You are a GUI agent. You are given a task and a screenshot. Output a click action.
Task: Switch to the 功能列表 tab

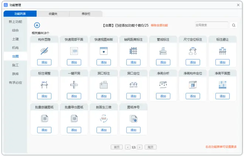tap(20, 14)
